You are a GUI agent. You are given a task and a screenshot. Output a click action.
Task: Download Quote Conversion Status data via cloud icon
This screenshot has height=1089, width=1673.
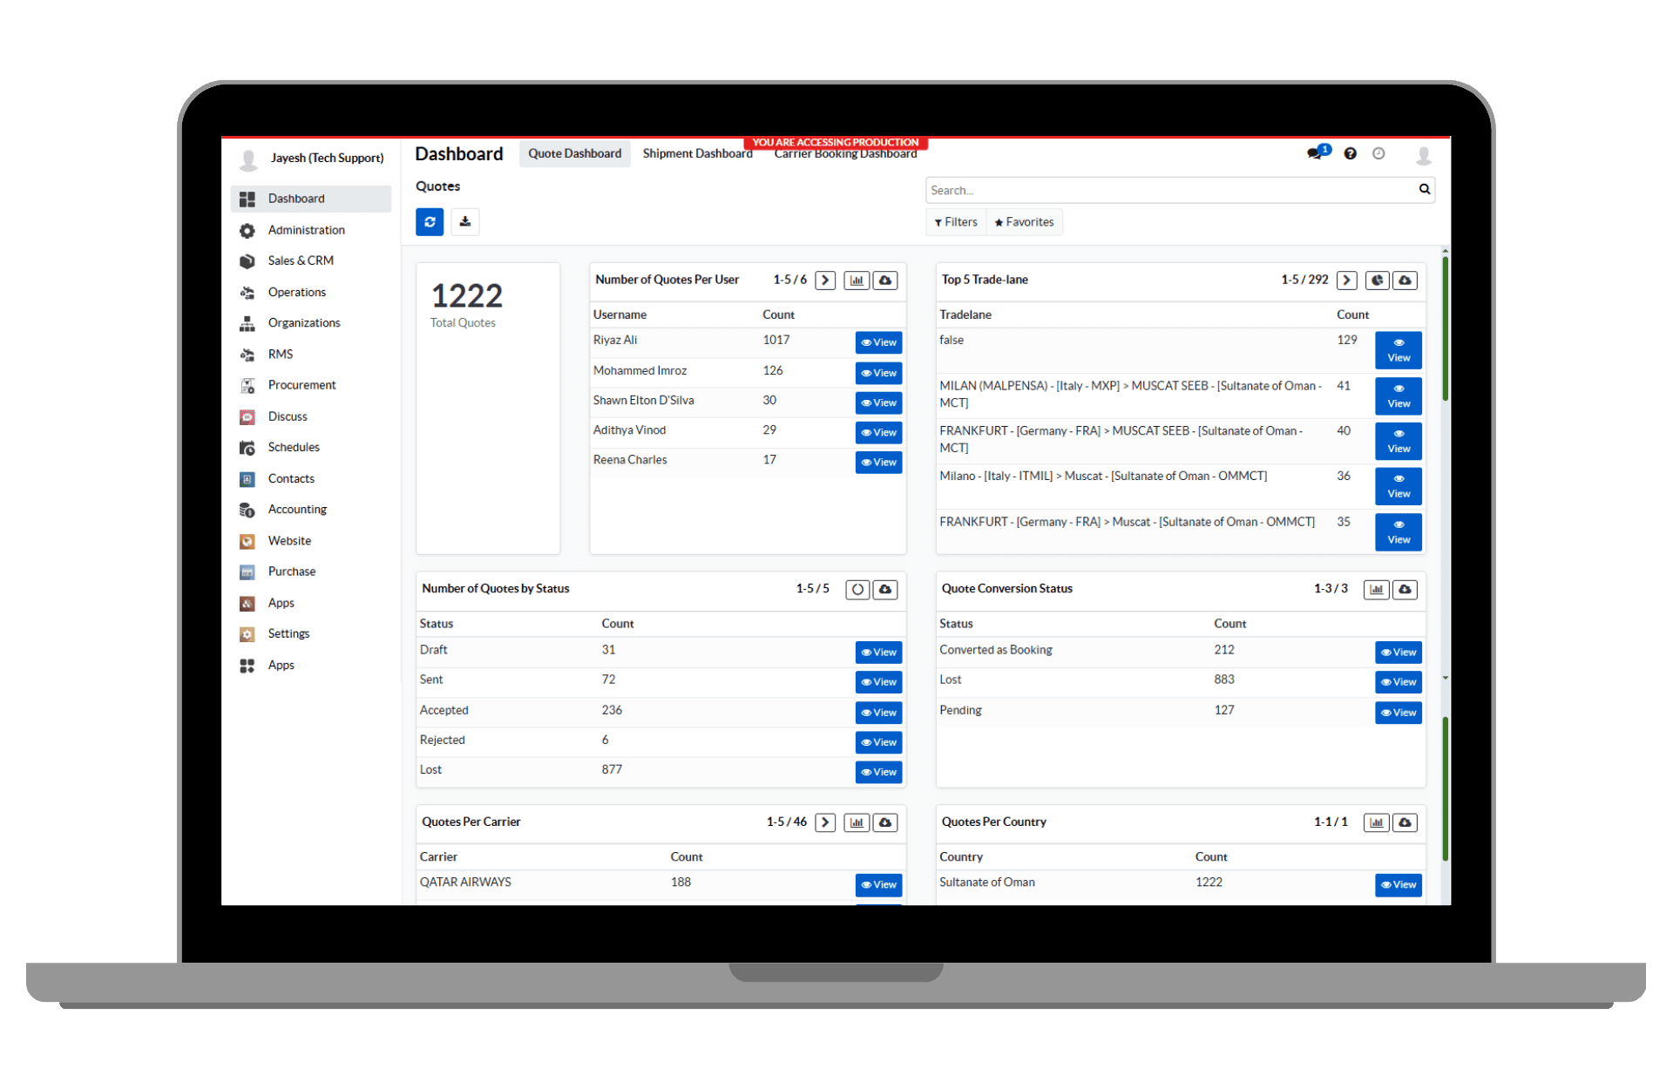tap(1405, 590)
